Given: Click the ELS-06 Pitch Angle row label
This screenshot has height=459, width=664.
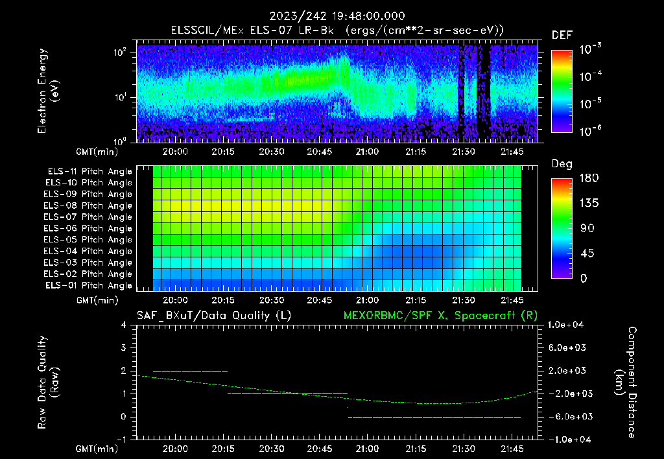Looking at the screenshot, I should pyautogui.click(x=88, y=229).
